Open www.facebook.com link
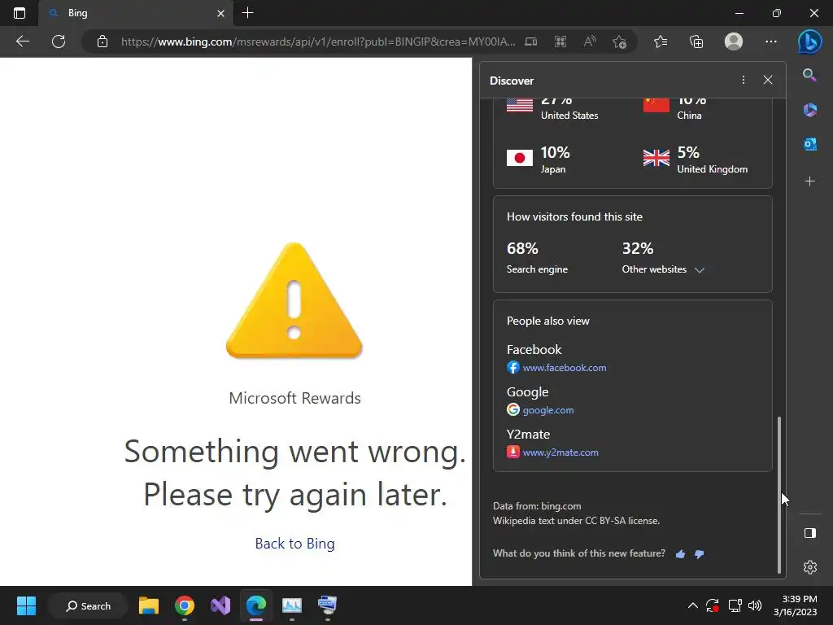Screen dimensions: 833x625 [x=565, y=368]
